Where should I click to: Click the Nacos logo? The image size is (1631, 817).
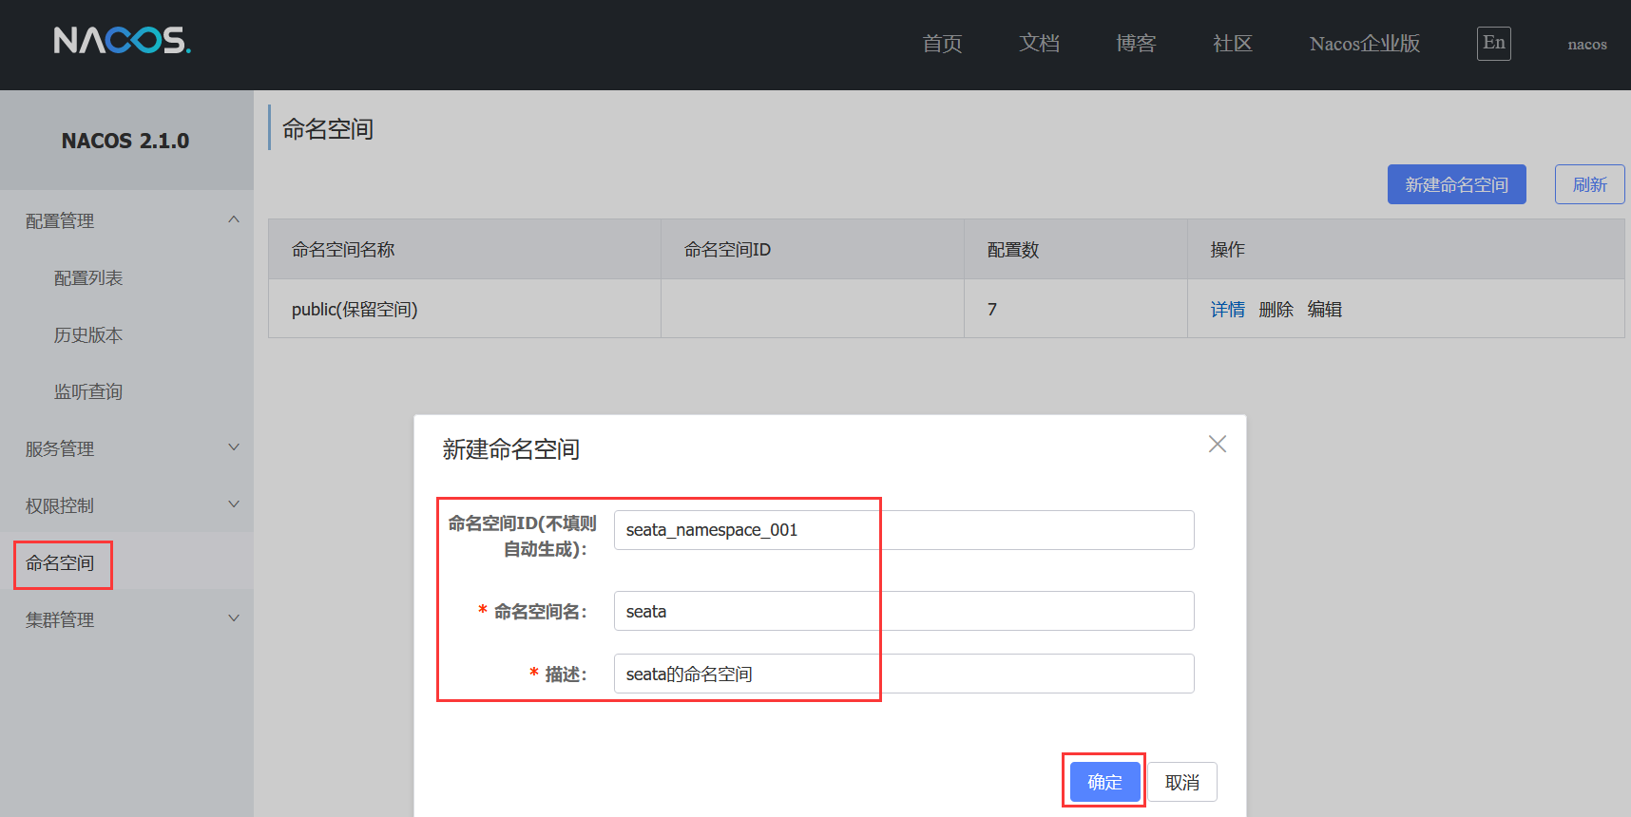click(x=122, y=40)
